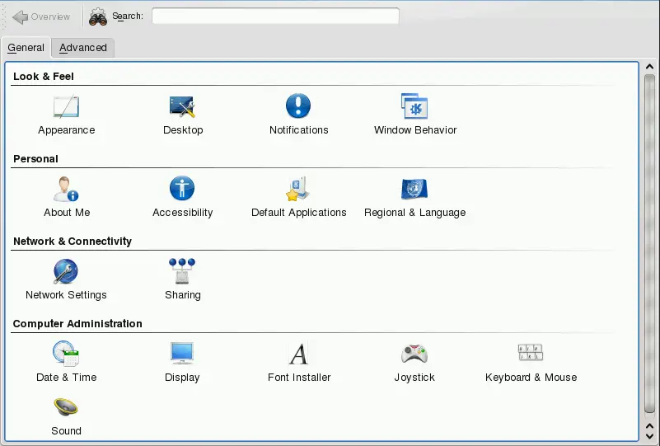Open Window Behavior settings
Image resolution: width=660 pixels, height=446 pixels.
click(x=414, y=107)
